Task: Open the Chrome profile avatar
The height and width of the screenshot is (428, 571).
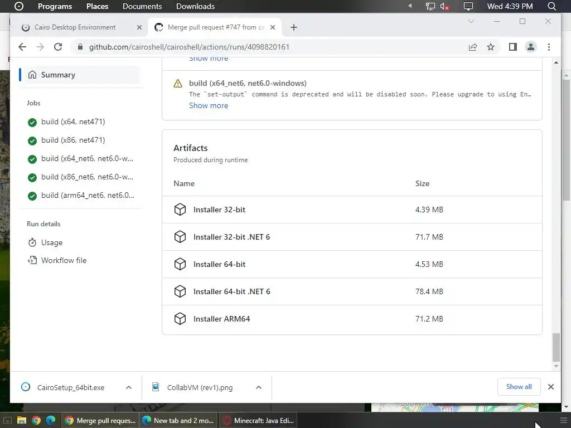Action: click(531, 47)
